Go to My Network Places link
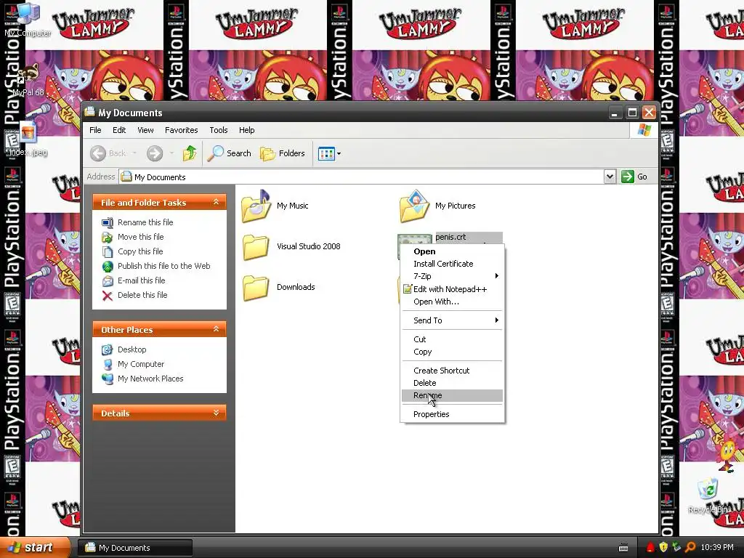744x558 pixels. (x=150, y=379)
